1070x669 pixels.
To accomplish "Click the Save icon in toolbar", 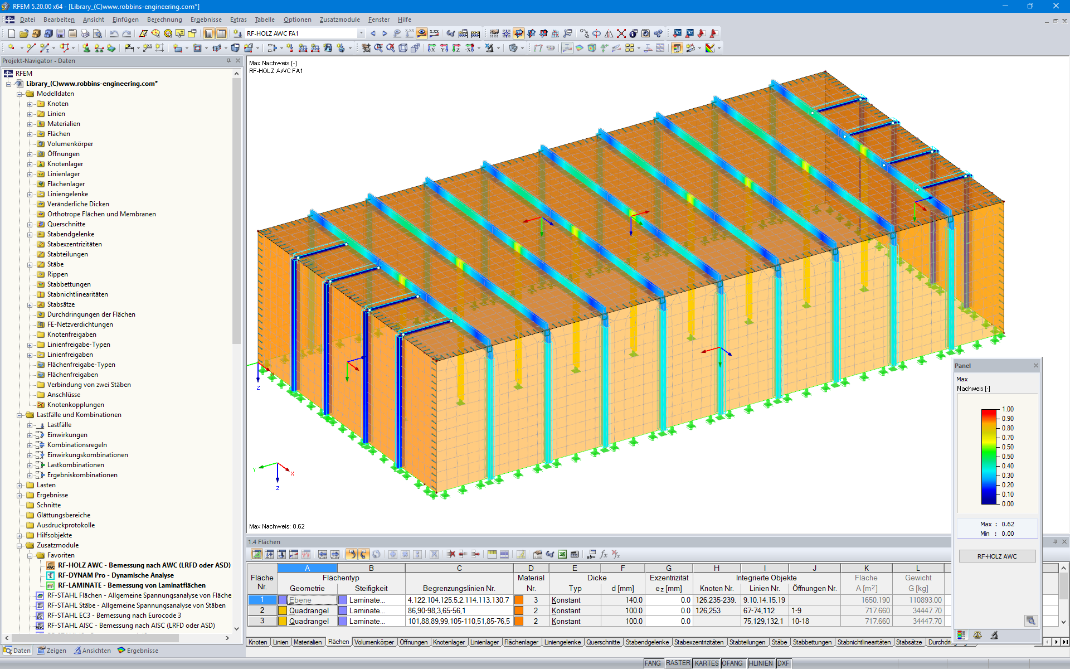I will point(61,33).
